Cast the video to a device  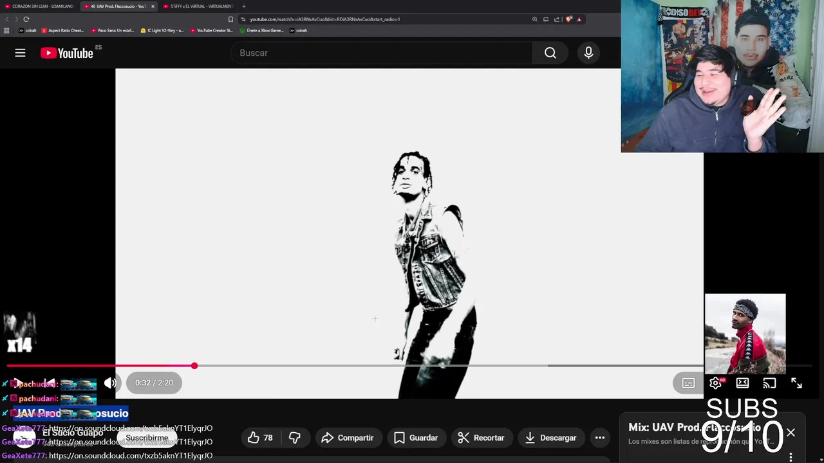coord(769,383)
